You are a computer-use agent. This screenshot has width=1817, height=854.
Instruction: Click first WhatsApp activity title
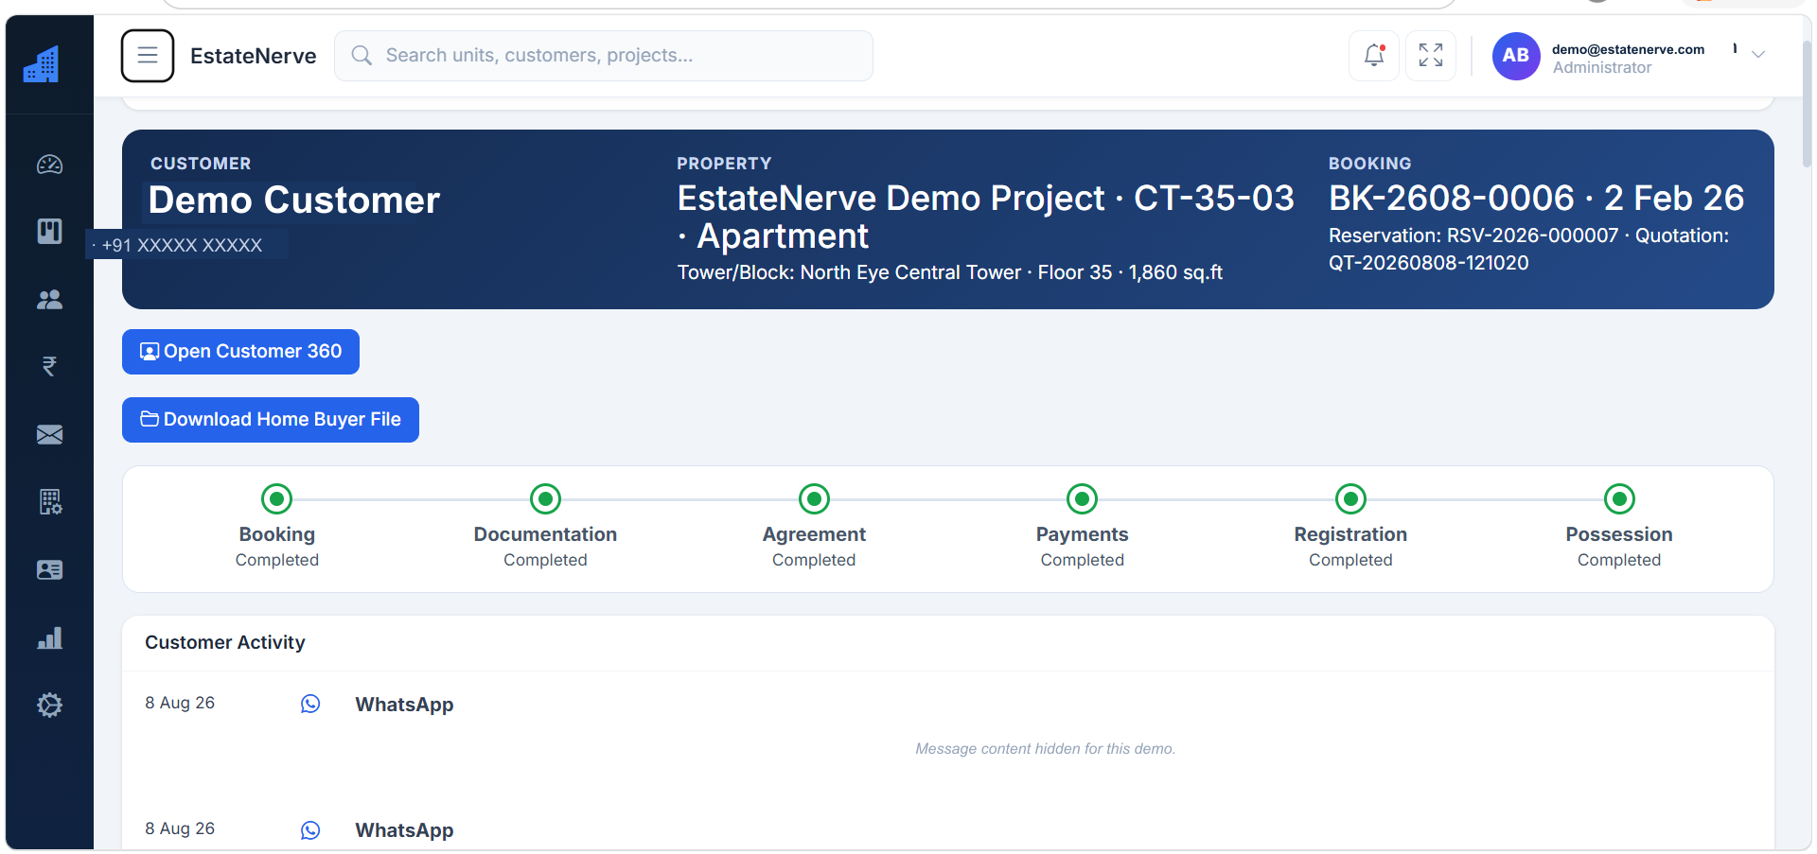point(404,705)
